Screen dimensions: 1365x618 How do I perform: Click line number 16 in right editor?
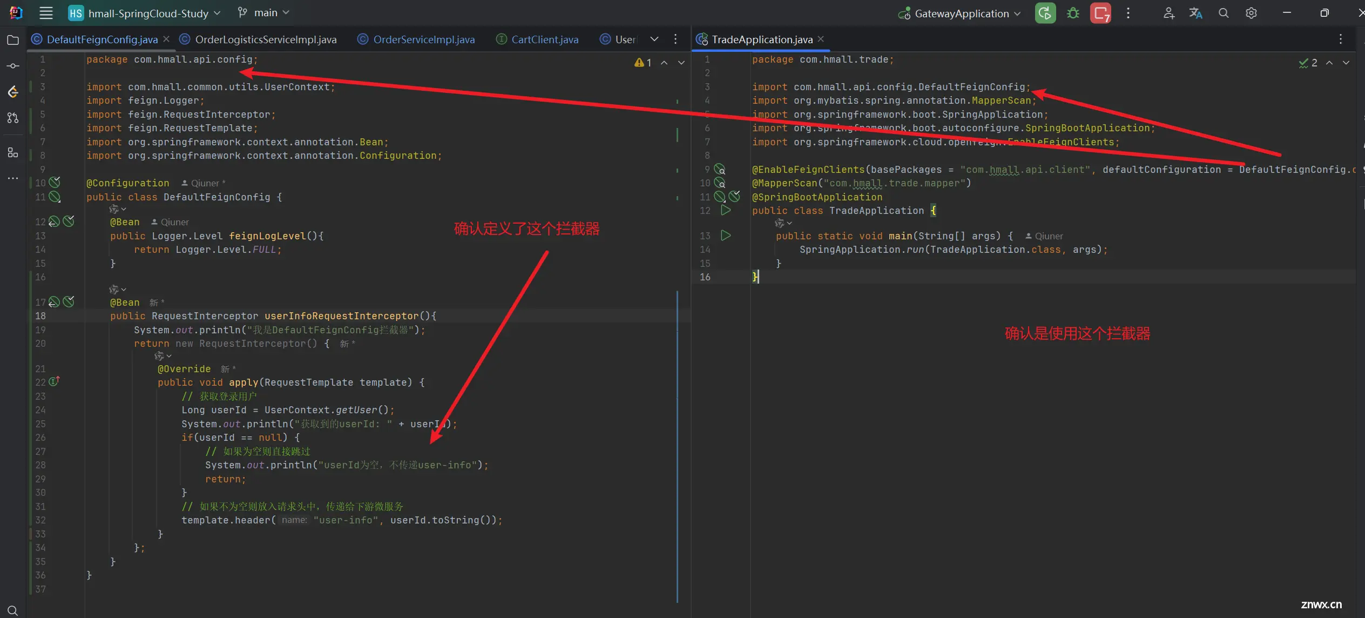[705, 277]
